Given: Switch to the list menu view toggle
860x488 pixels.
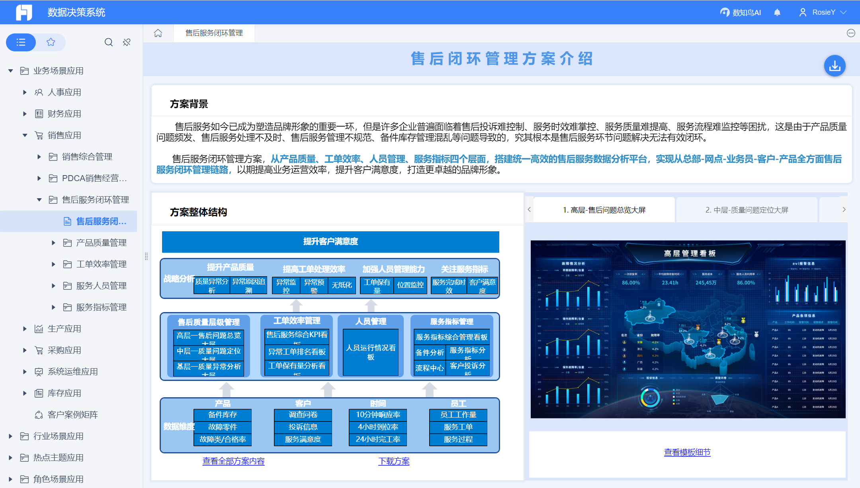Looking at the screenshot, I should pyautogui.click(x=21, y=42).
